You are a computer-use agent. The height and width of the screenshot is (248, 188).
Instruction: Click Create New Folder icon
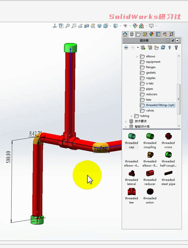click(156, 47)
